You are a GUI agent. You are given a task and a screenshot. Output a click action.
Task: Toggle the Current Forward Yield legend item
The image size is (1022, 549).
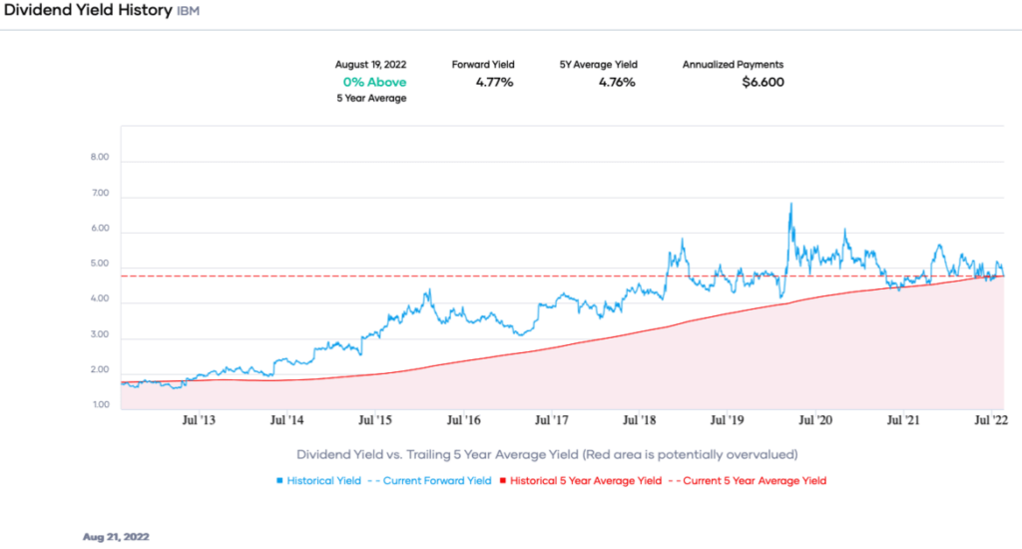(x=429, y=480)
